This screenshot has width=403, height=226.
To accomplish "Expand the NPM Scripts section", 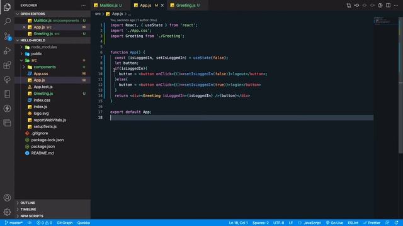I will tap(52, 216).
